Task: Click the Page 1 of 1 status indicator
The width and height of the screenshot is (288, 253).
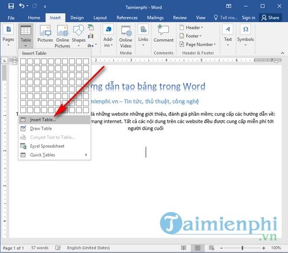Action: point(13,248)
